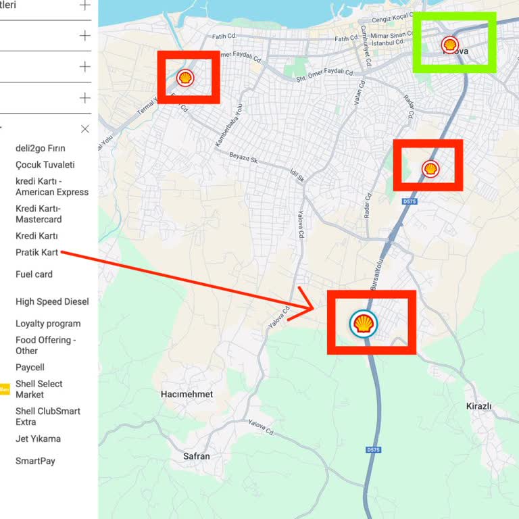Select the deli2go Fırın filter
Screen dimensions: 519x519
click(x=41, y=148)
